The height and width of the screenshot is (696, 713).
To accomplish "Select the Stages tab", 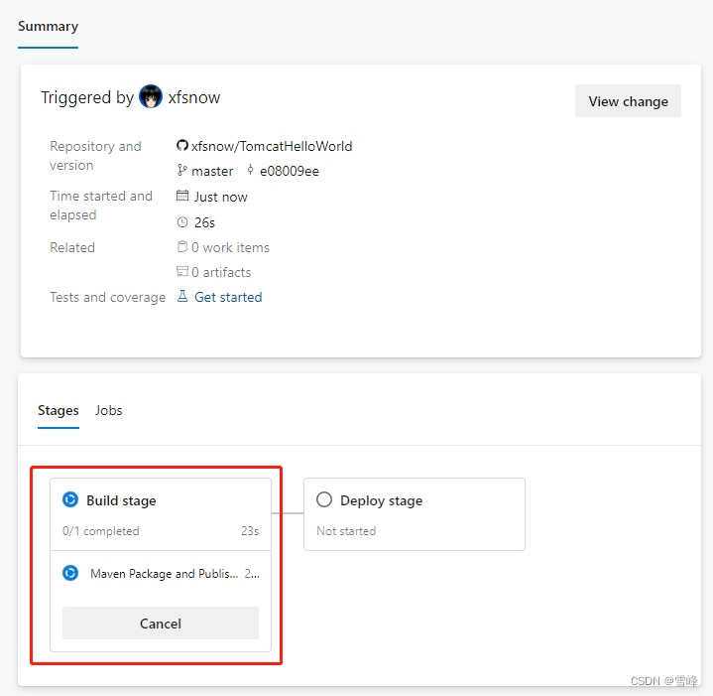I will click(x=59, y=411).
